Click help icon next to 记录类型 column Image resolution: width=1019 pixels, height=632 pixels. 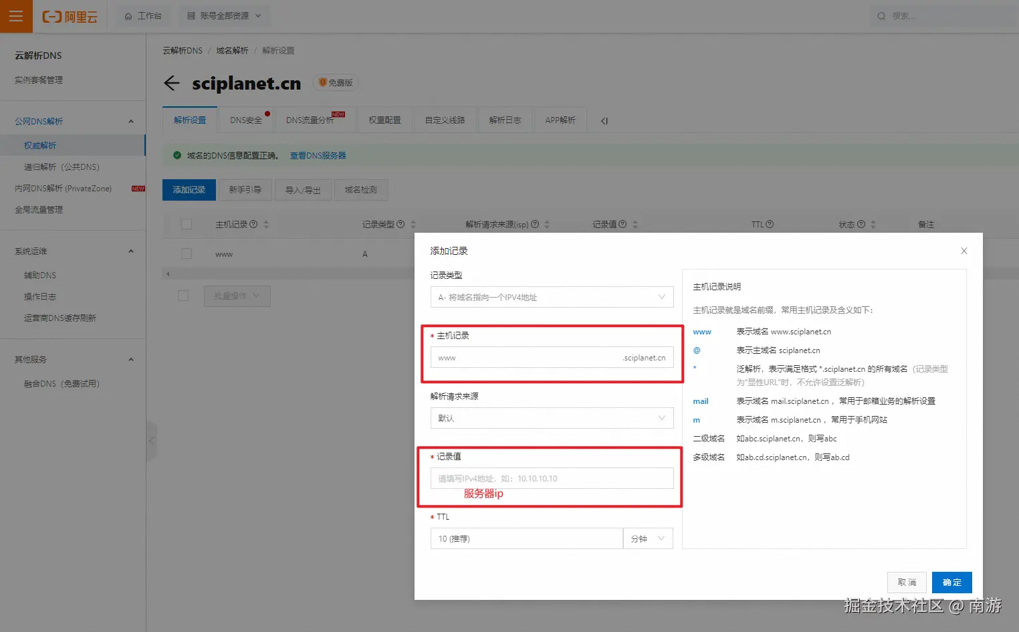[401, 224]
